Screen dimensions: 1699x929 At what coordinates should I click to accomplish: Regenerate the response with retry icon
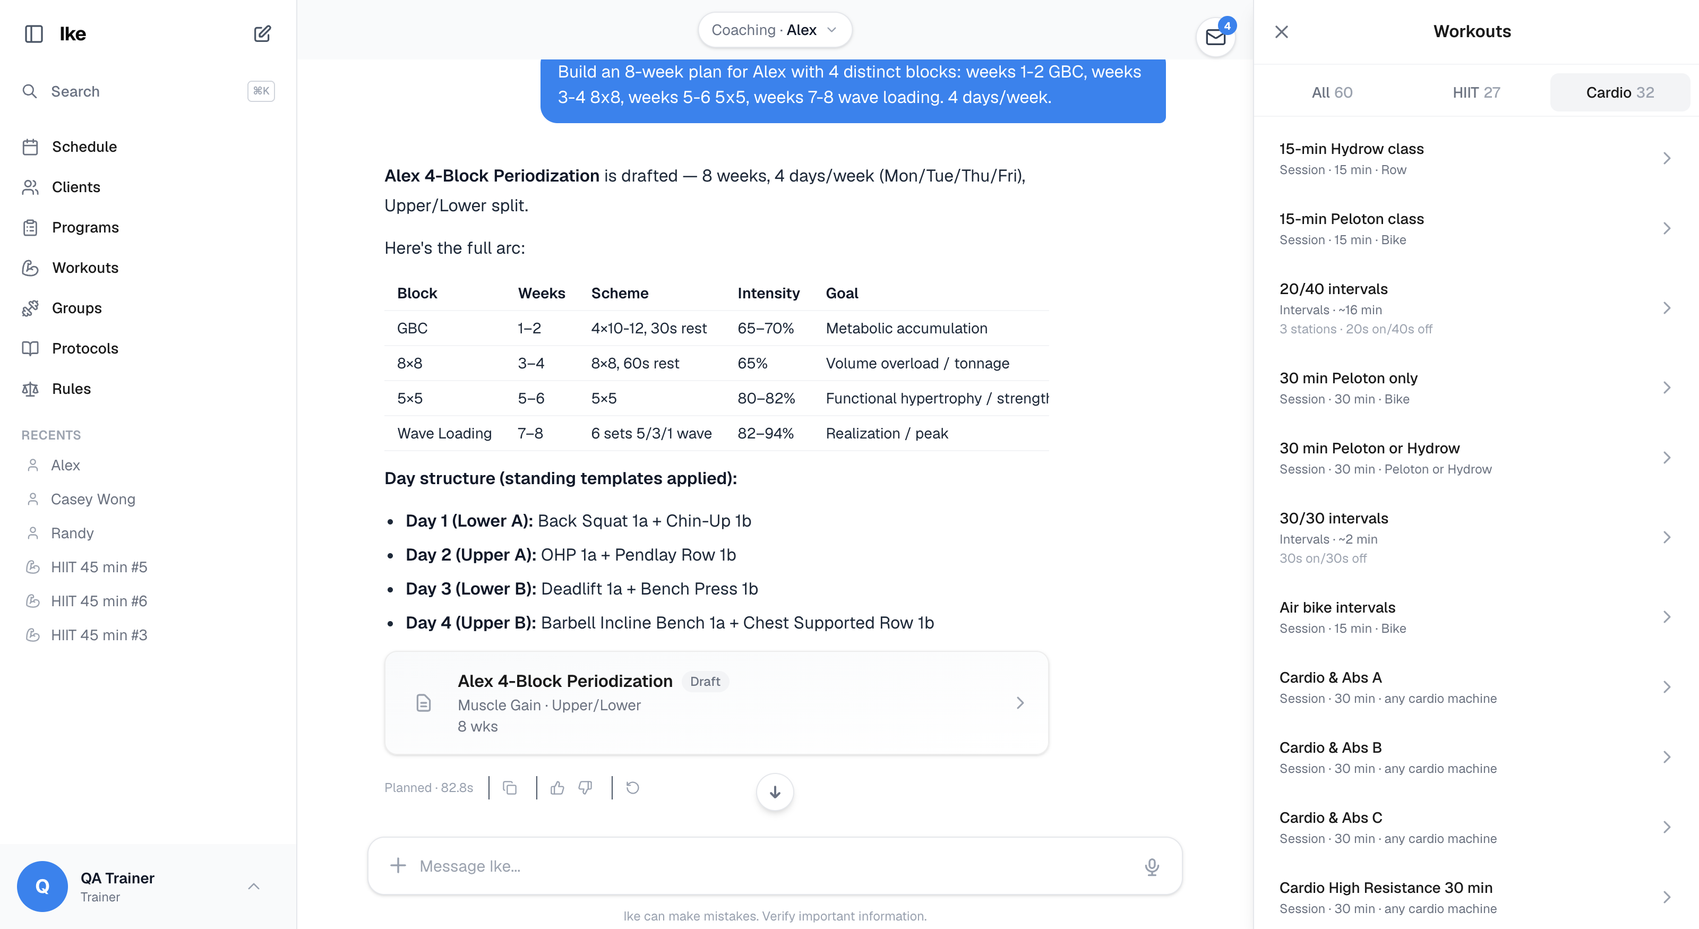coord(632,788)
